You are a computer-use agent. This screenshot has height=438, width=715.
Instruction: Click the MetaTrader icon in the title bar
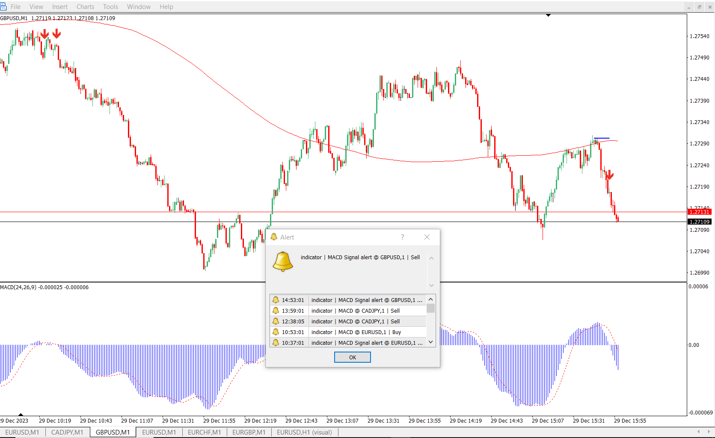(x=3, y=6)
